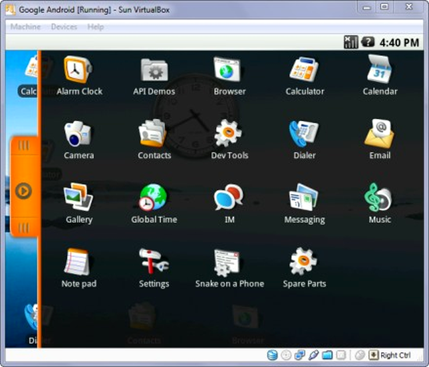This screenshot has width=429, height=367.
Task: Click the 4:40 PM clock
Action: point(399,42)
